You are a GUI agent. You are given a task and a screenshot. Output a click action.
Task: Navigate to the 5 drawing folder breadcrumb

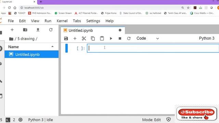[x=26, y=39]
